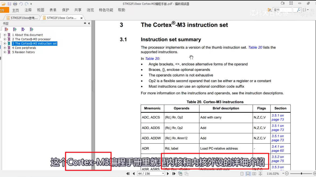This screenshot has width=316, height=177.
Task: Open the zoom percentage dropdown arrow
Action: (x=283, y=174)
